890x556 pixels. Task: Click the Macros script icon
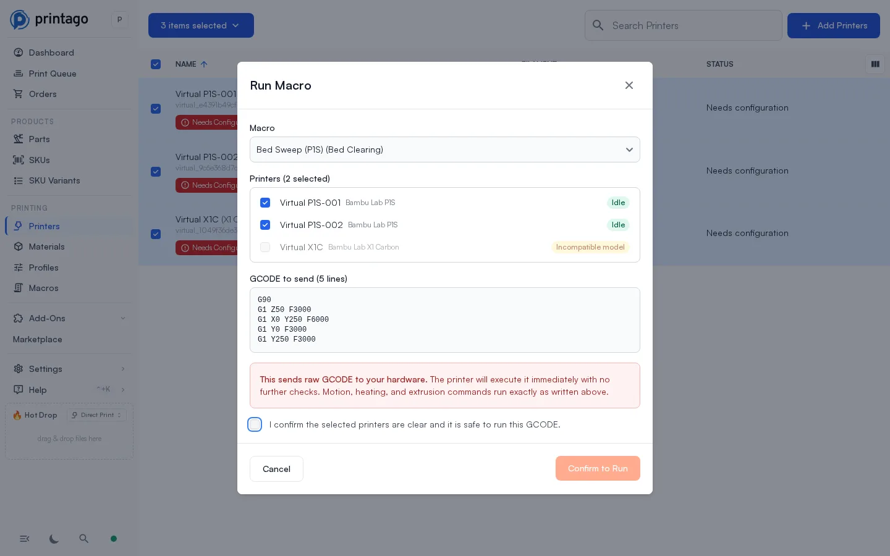pos(19,288)
